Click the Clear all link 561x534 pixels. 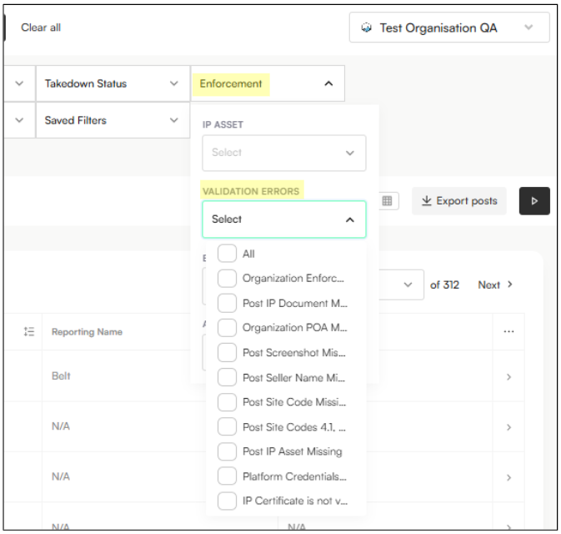click(41, 28)
